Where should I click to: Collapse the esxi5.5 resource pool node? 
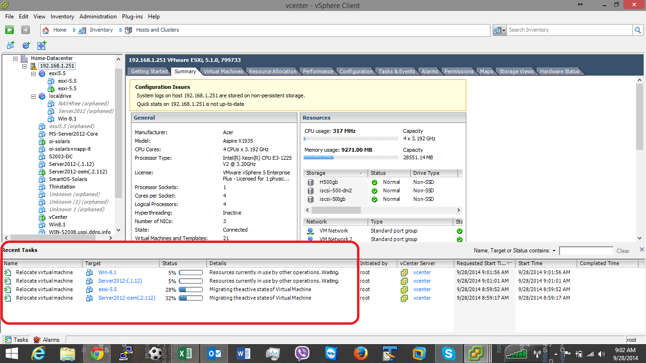(x=33, y=74)
